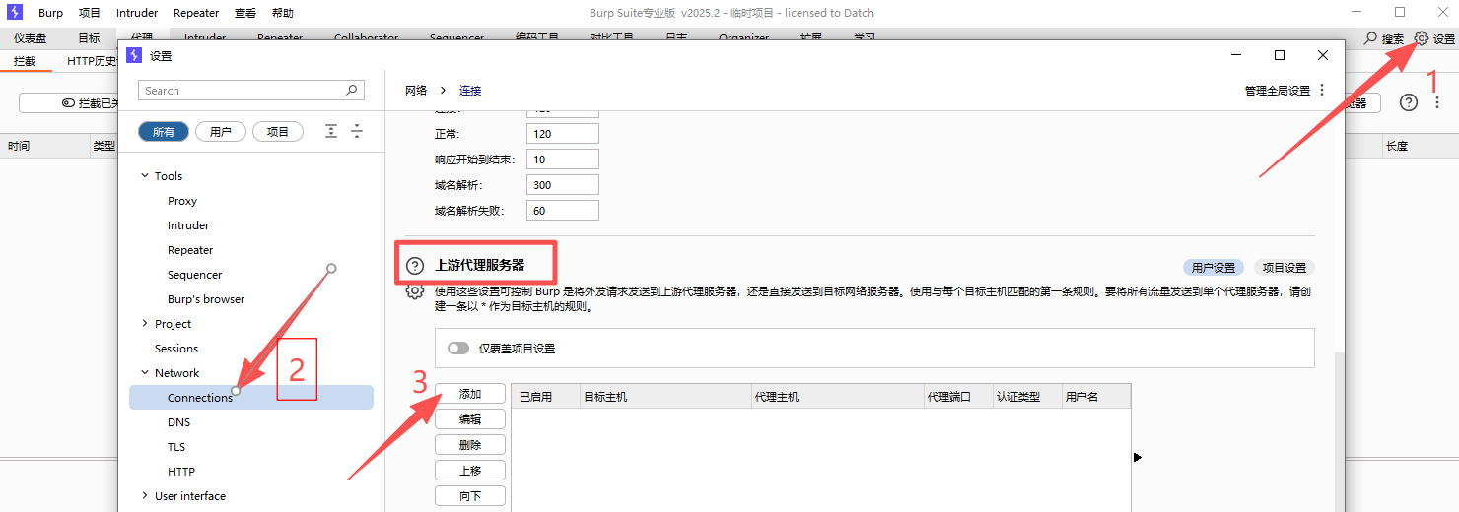The height and width of the screenshot is (512, 1459).
Task: Select the 用户 filter pill
Action: (221, 132)
